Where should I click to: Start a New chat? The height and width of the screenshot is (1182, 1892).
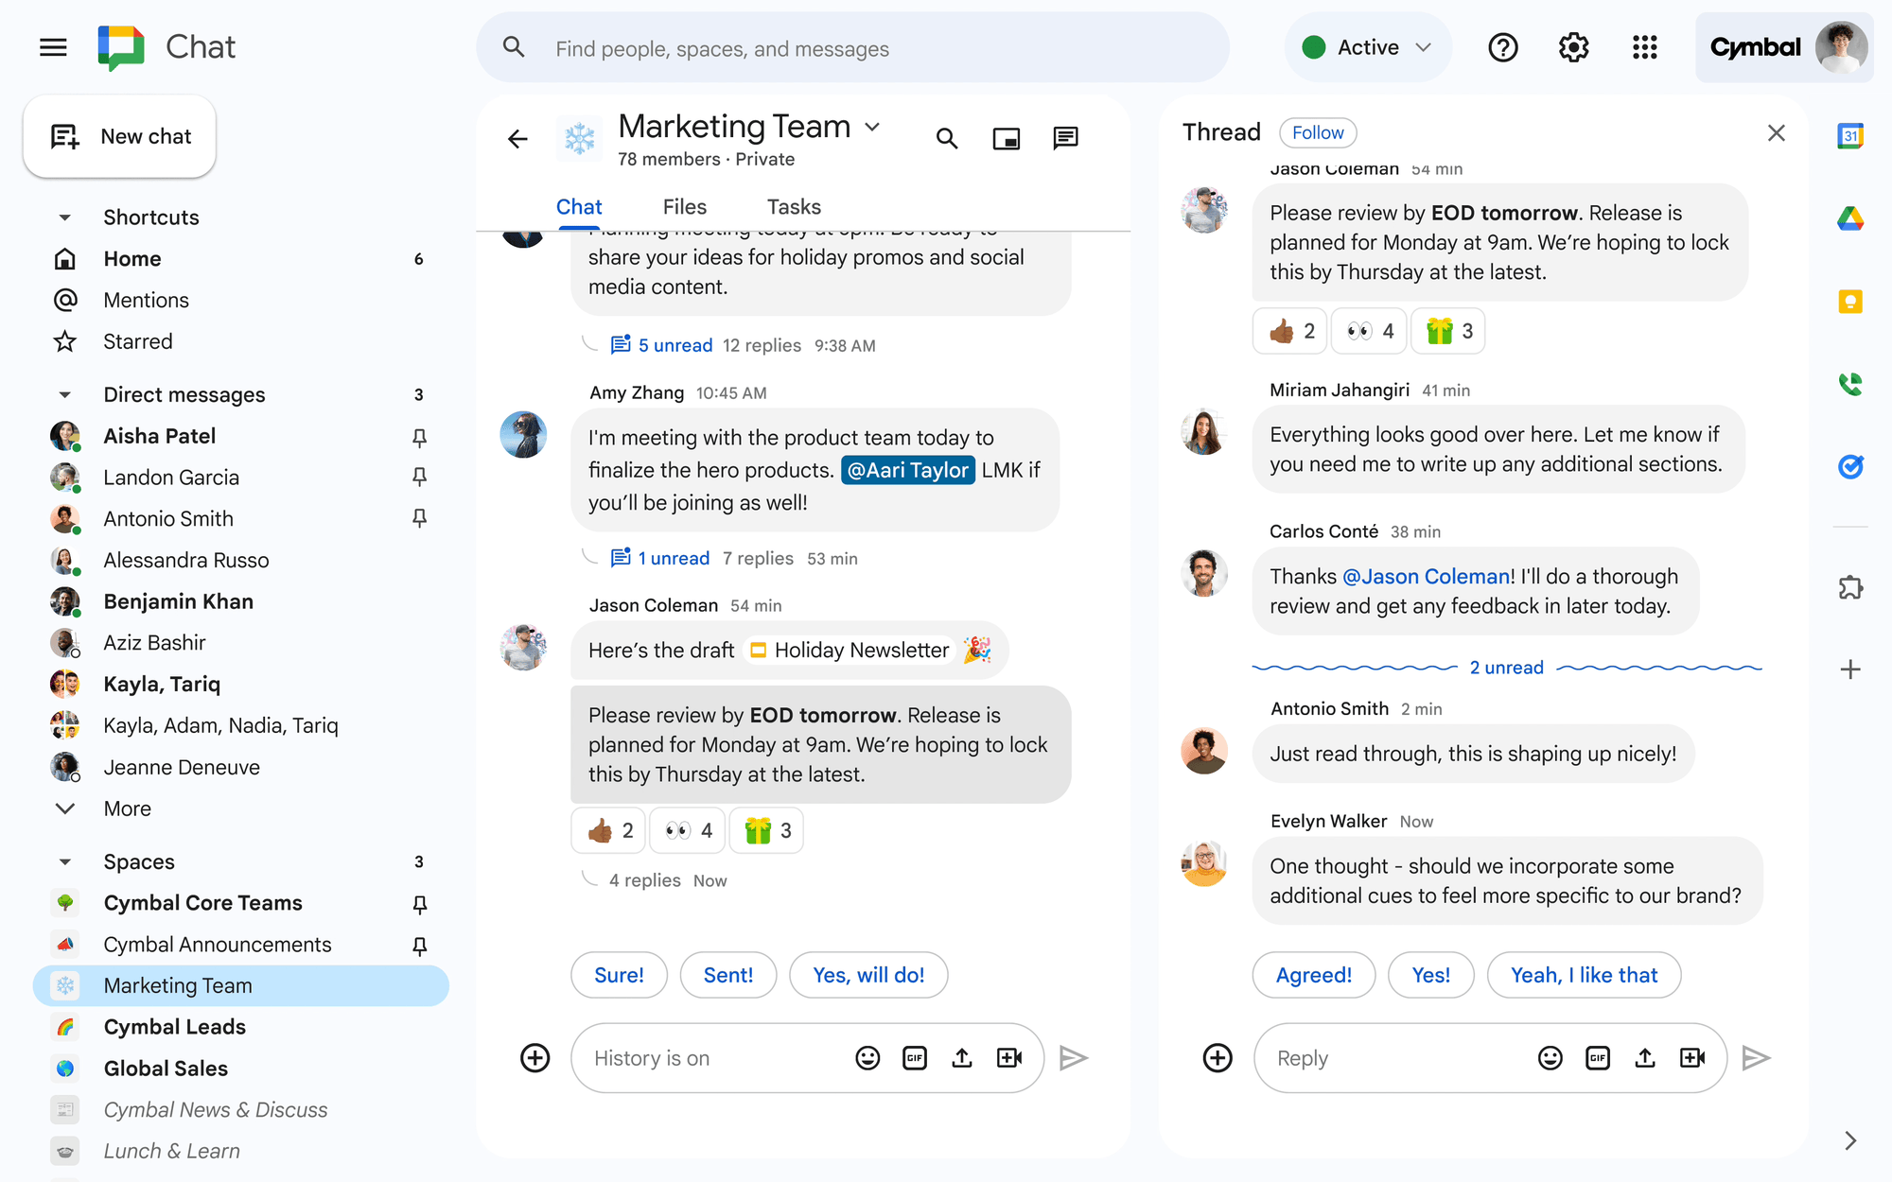(x=120, y=136)
